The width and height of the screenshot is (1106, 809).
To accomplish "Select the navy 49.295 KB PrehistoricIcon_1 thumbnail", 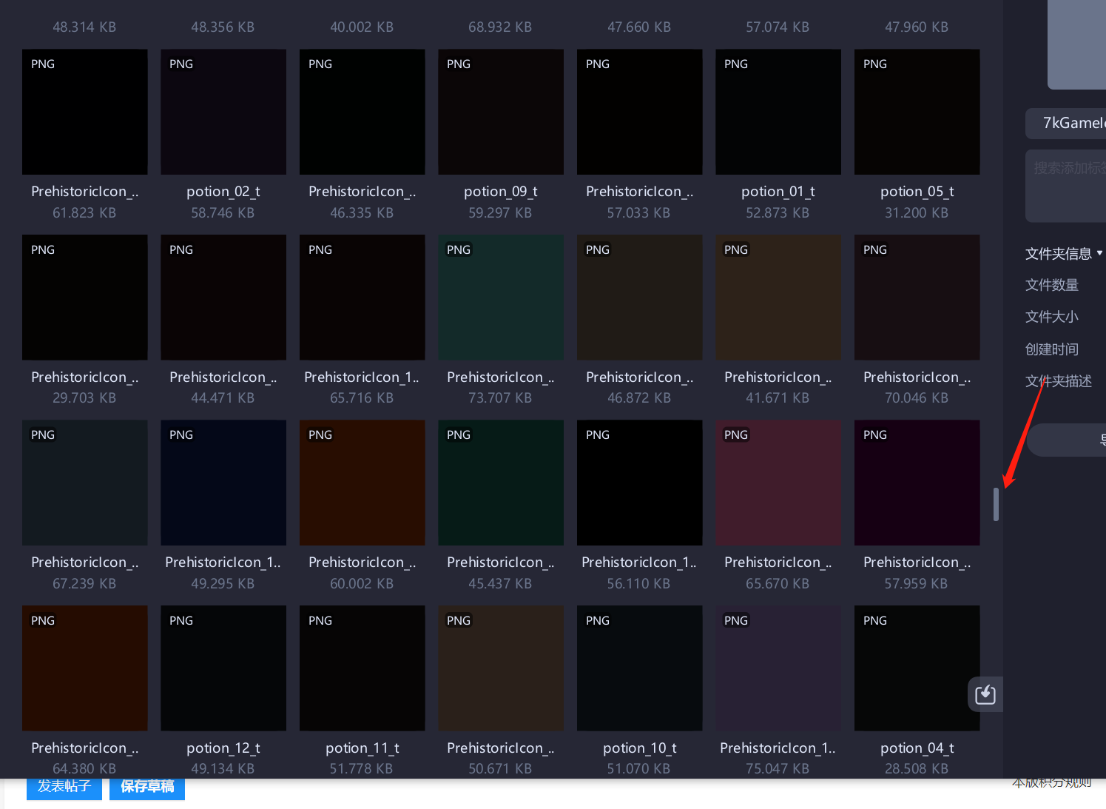I will coord(223,483).
